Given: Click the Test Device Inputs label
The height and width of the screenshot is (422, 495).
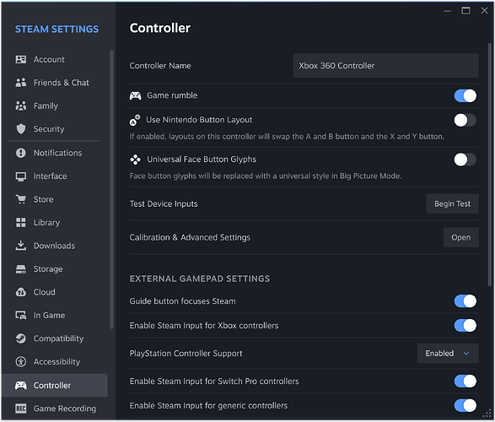Looking at the screenshot, I should pos(164,204).
